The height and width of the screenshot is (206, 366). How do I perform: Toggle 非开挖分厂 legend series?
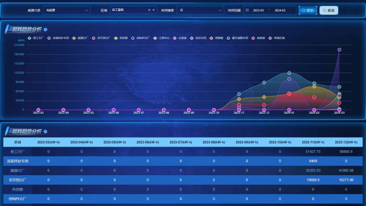(x=101, y=38)
